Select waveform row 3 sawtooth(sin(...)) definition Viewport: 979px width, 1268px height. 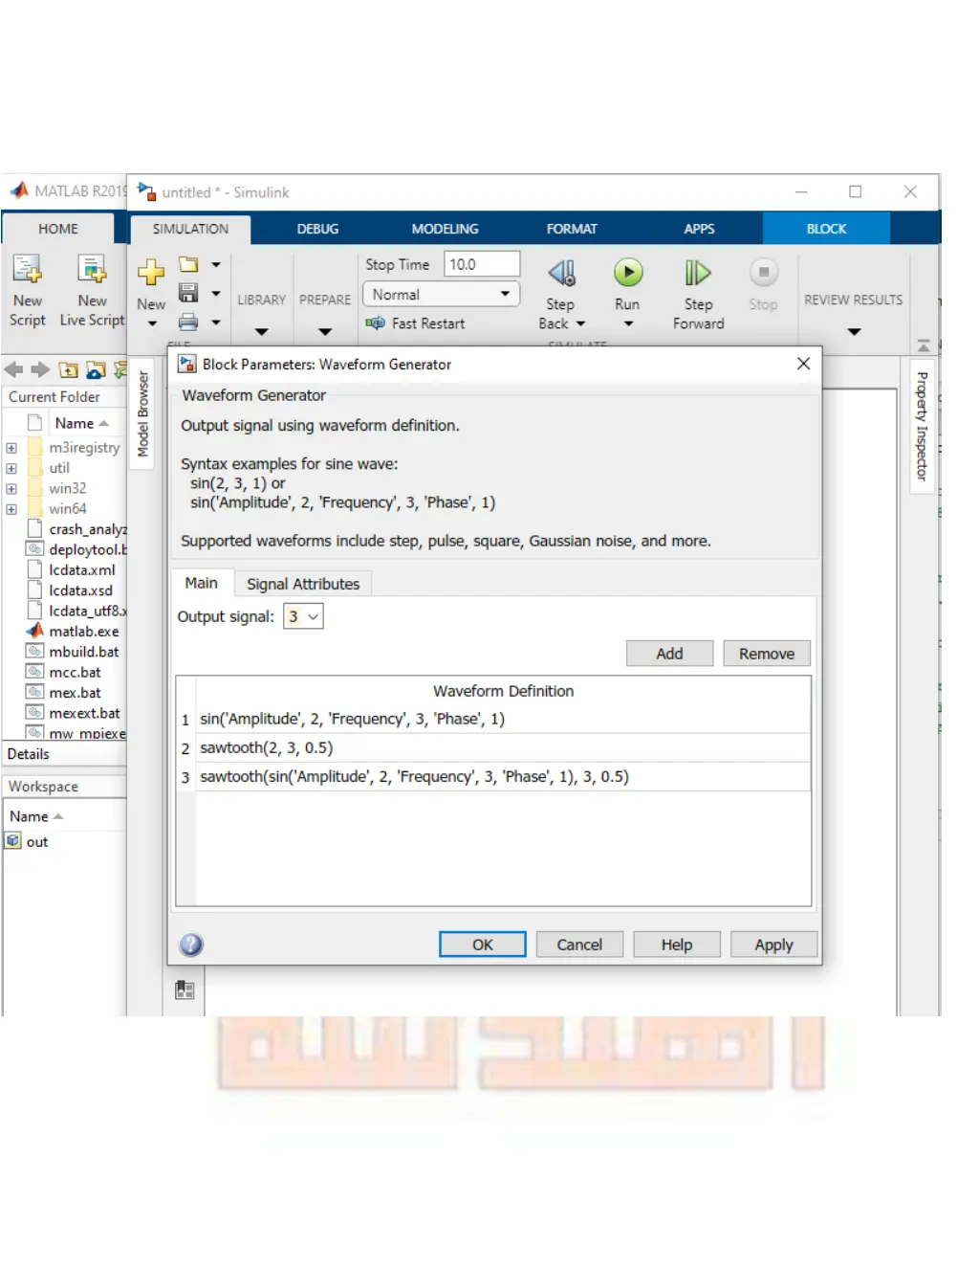[504, 776]
